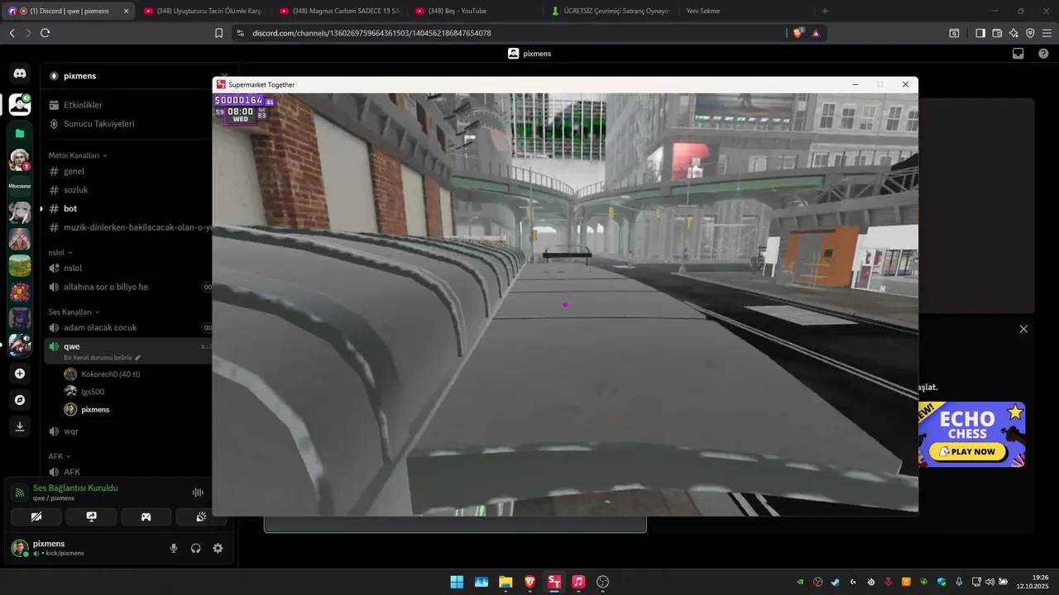The image size is (1059, 595).
Task: Bookmark this page in address bar
Action: pos(218,33)
